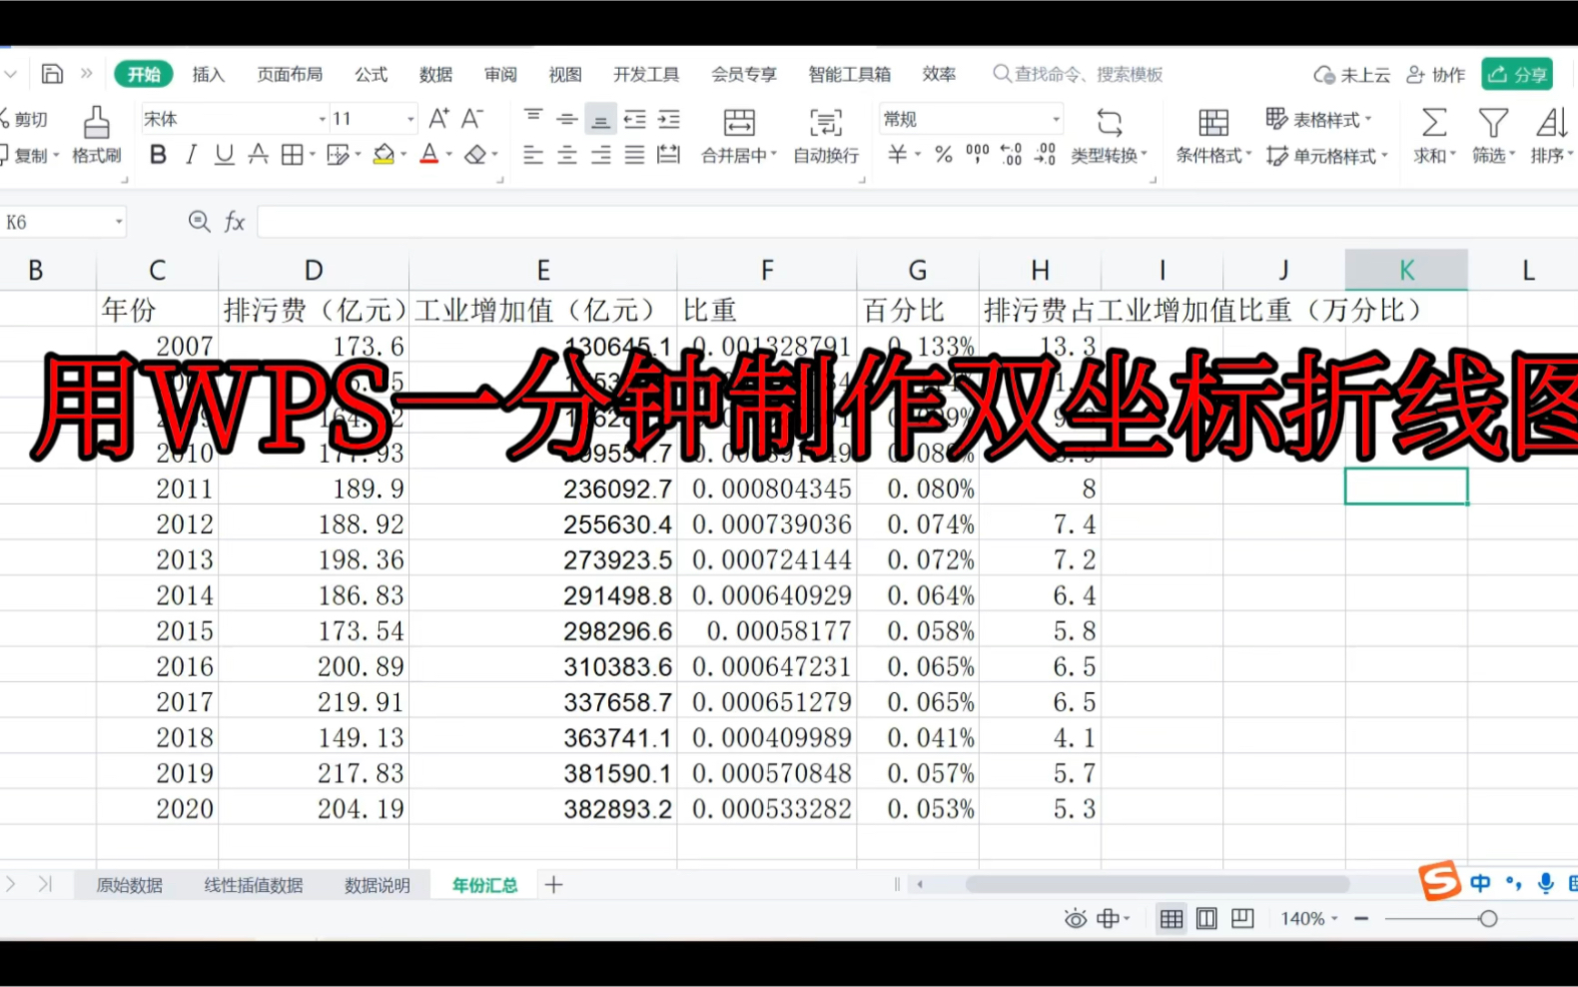Open the Name Box dropdown K6
The height and width of the screenshot is (987, 1578).
click(x=119, y=222)
